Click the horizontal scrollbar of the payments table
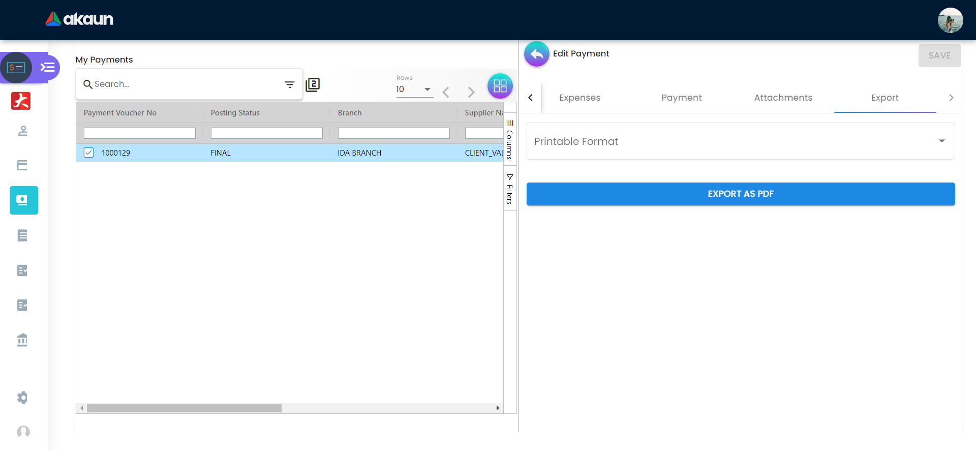Screen dimensions: 976x451 184,408
